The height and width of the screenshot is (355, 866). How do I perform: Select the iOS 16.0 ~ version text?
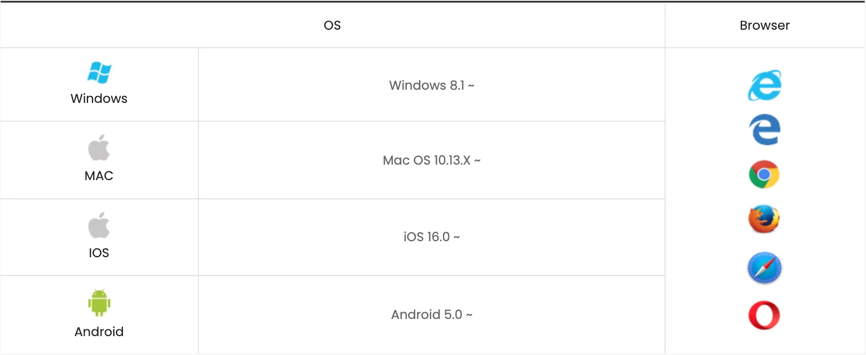click(x=432, y=237)
